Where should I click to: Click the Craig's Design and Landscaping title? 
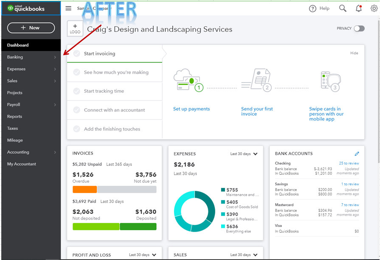(160, 29)
